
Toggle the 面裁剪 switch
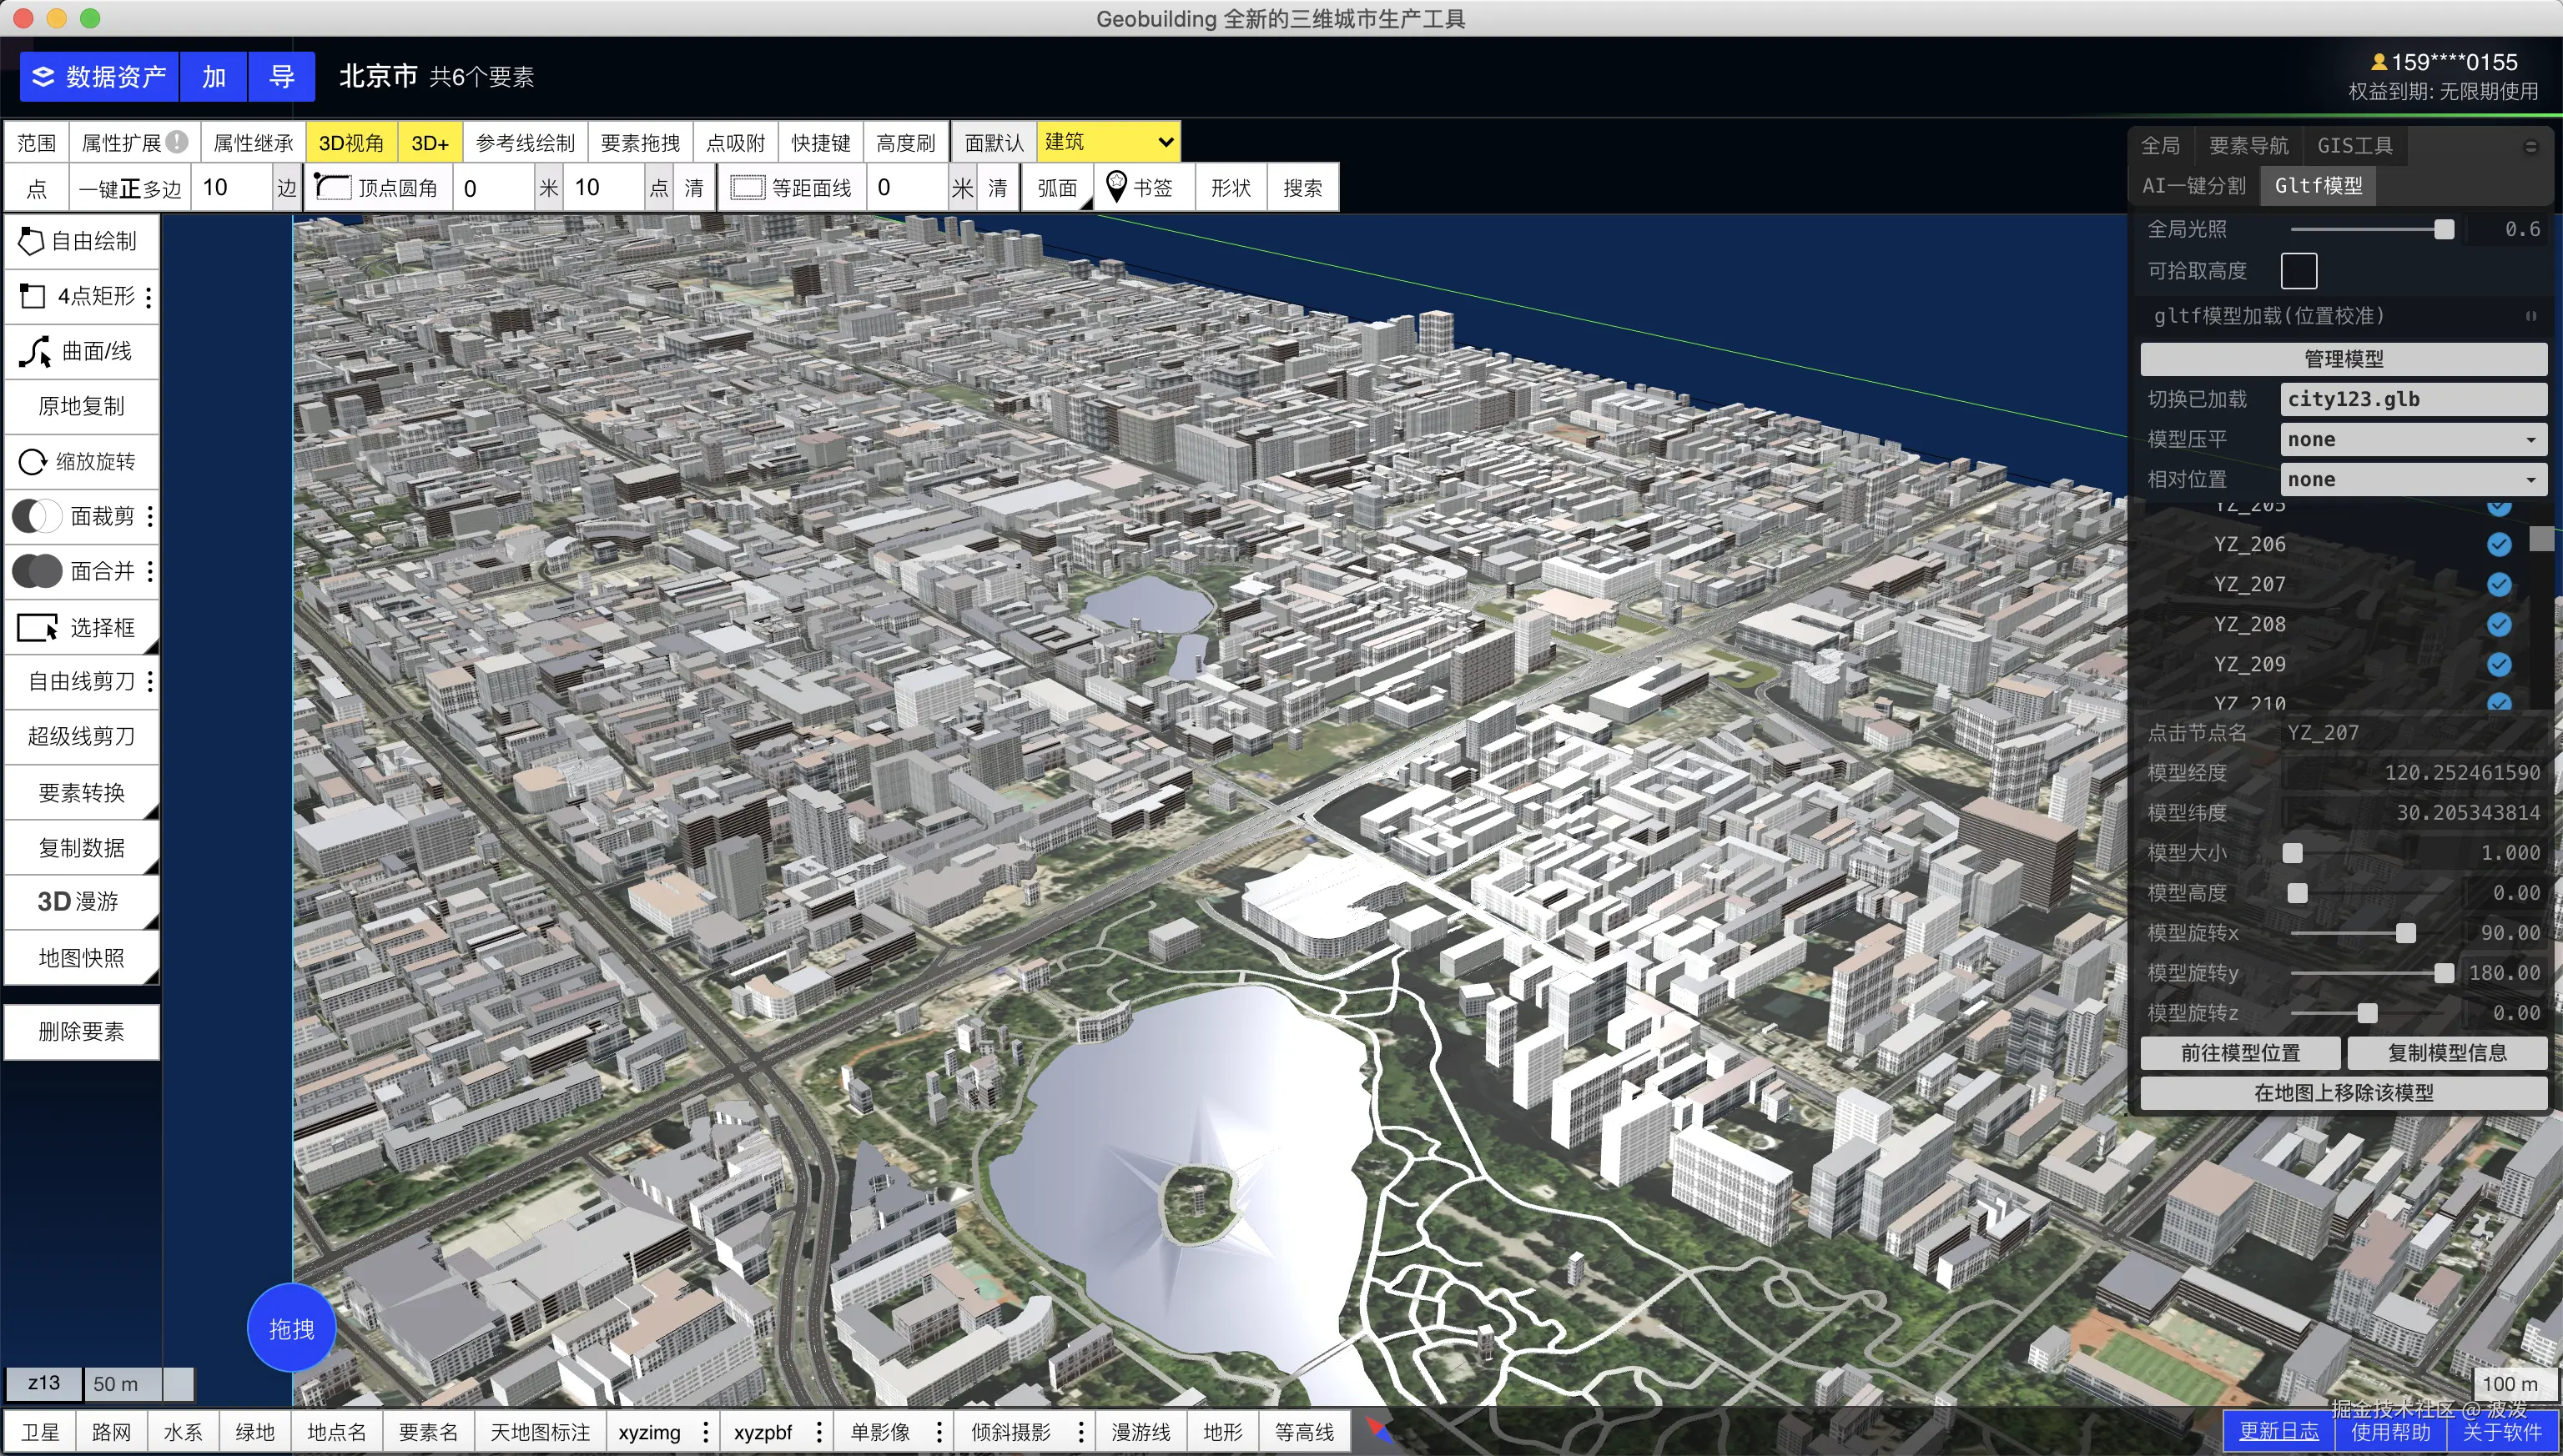[x=37, y=516]
